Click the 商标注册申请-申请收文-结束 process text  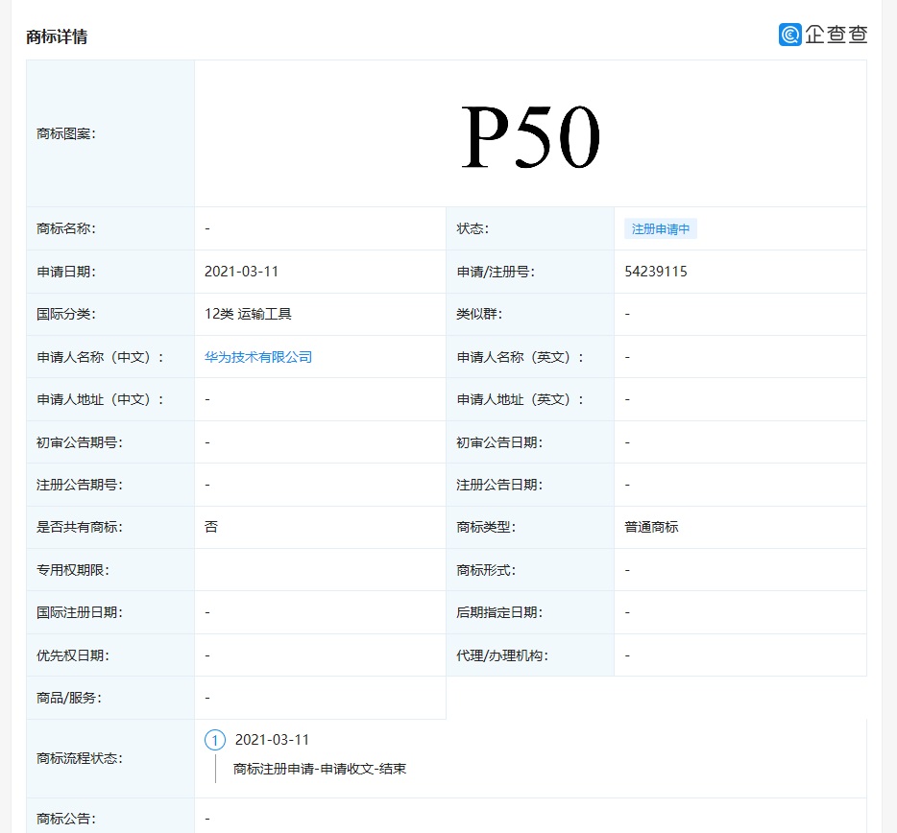pos(320,769)
